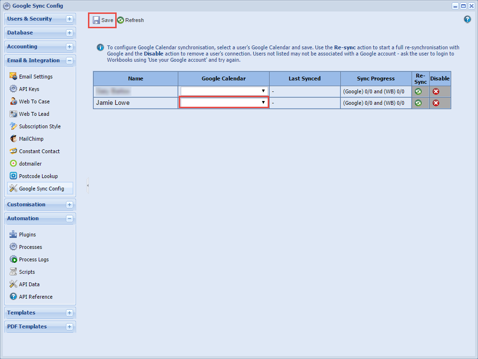Collapse the sidebar using the splitter handle
478x359 pixels.
pos(88,185)
